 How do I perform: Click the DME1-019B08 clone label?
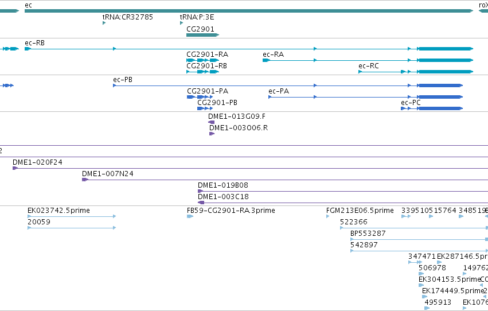click(x=223, y=185)
